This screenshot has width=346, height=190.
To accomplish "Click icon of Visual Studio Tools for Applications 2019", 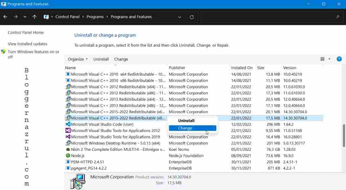I will pos(68,137).
